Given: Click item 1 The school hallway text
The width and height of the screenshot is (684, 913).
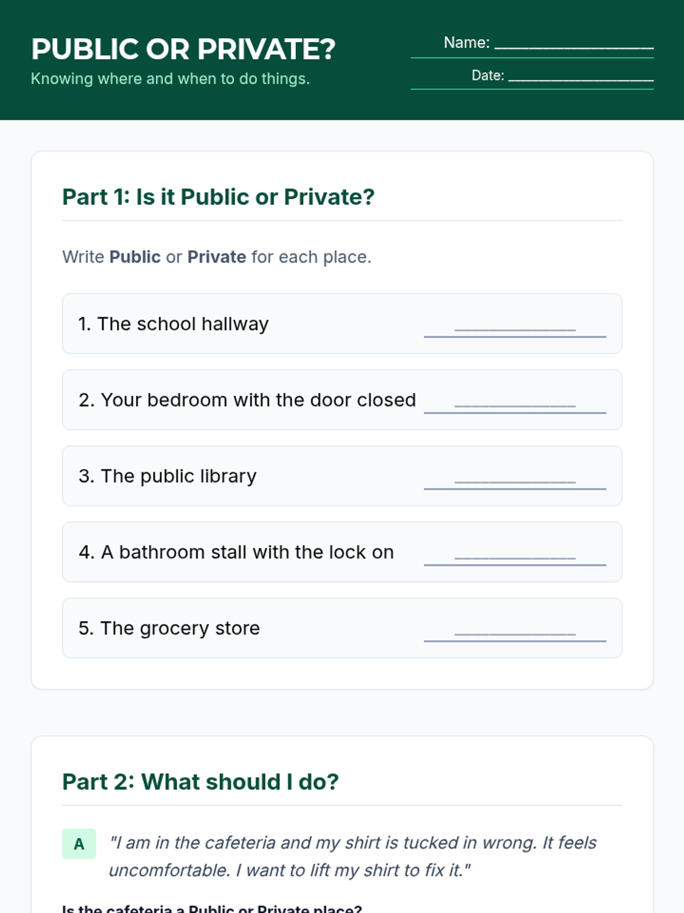Looking at the screenshot, I should coord(173,324).
